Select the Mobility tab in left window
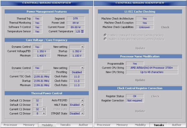 click(x=47, y=125)
